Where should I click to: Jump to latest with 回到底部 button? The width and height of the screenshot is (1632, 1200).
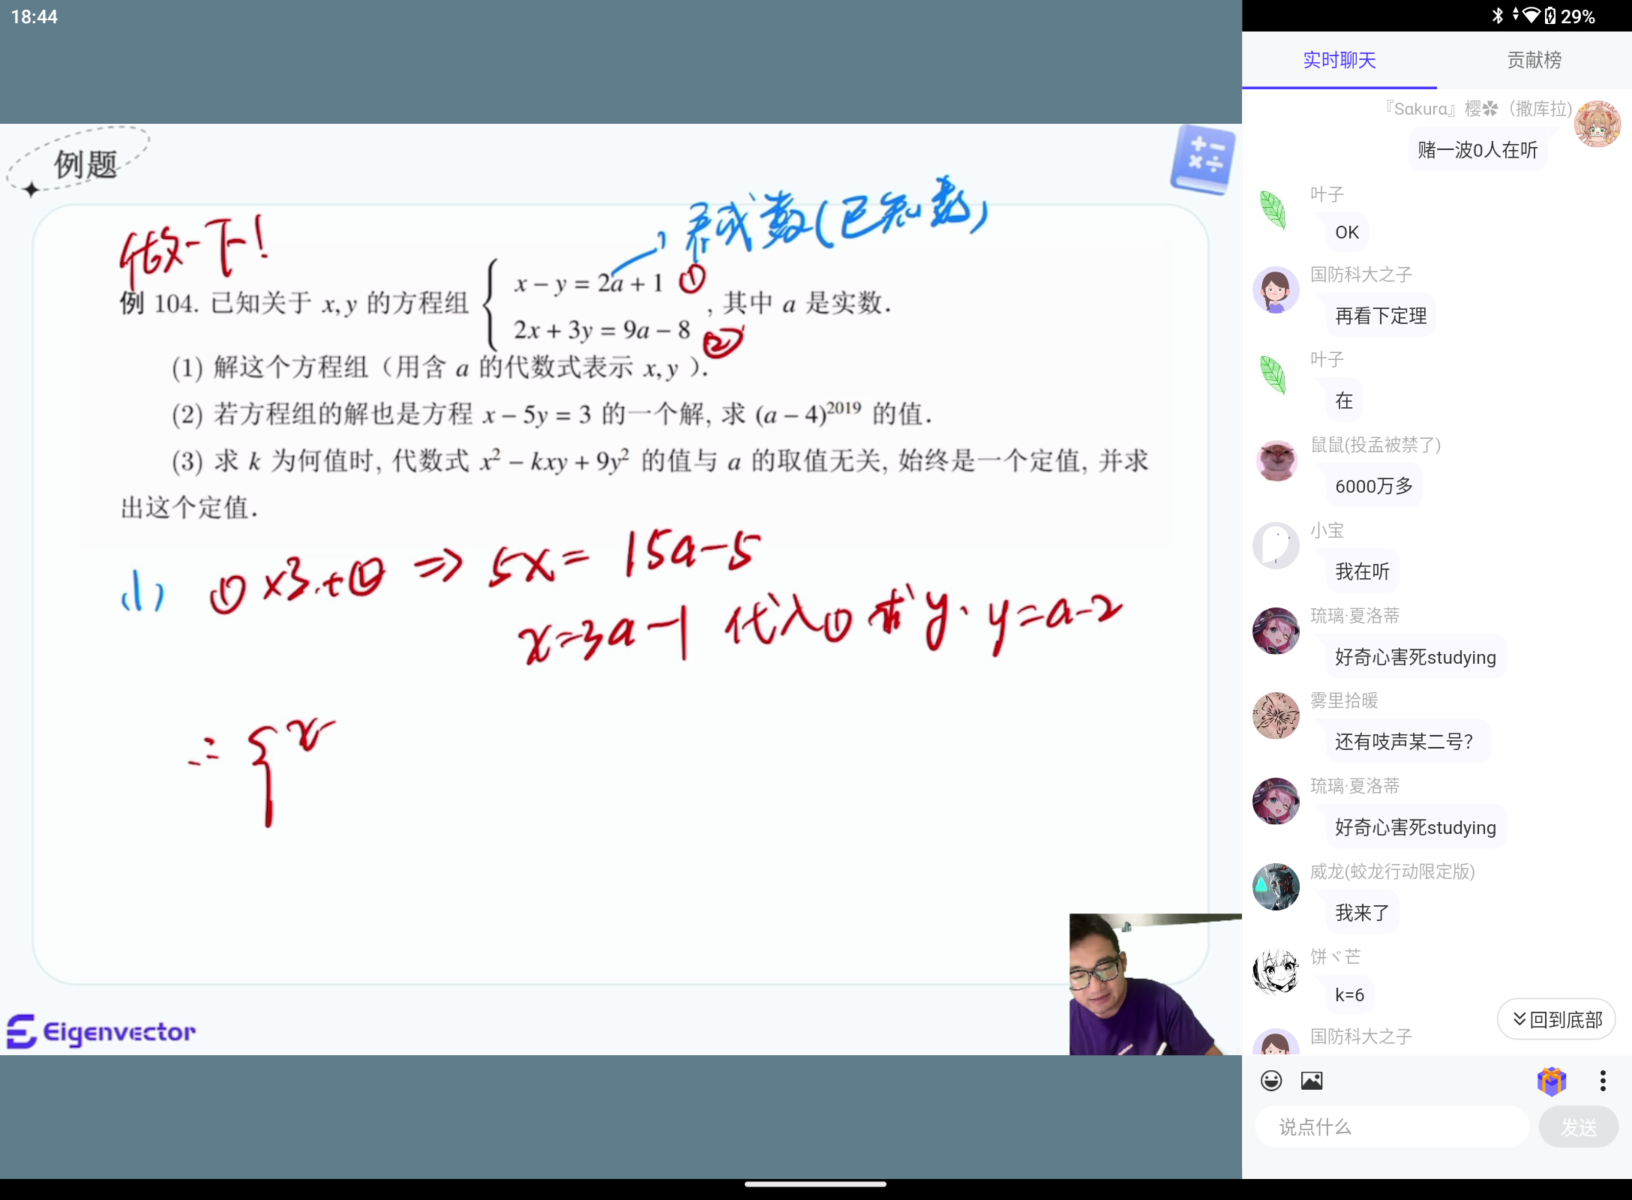pos(1556,1019)
